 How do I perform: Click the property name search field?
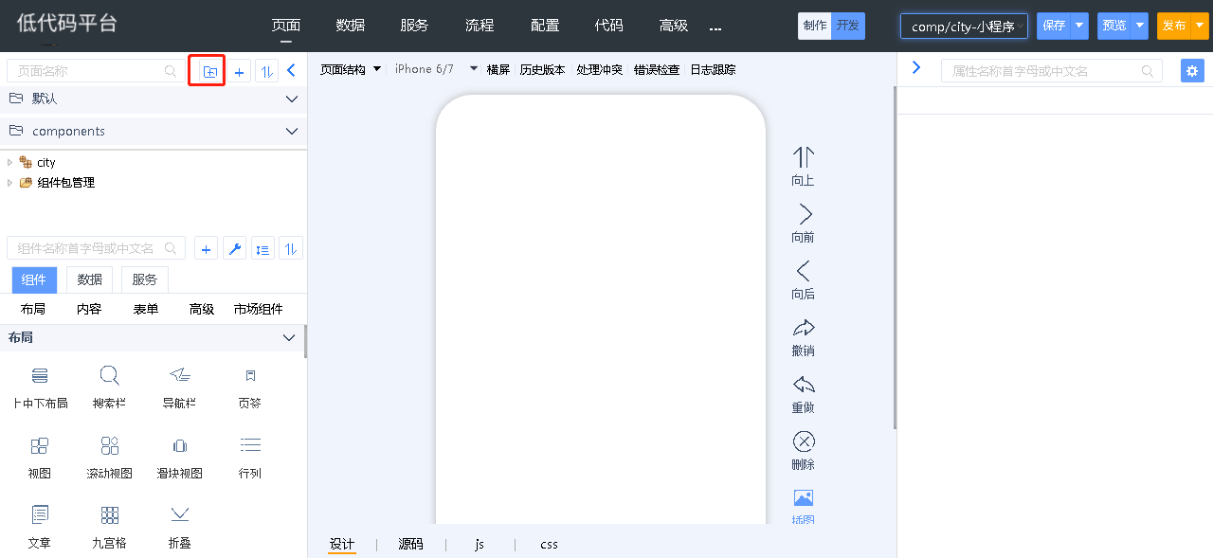pyautogui.click(x=1042, y=71)
